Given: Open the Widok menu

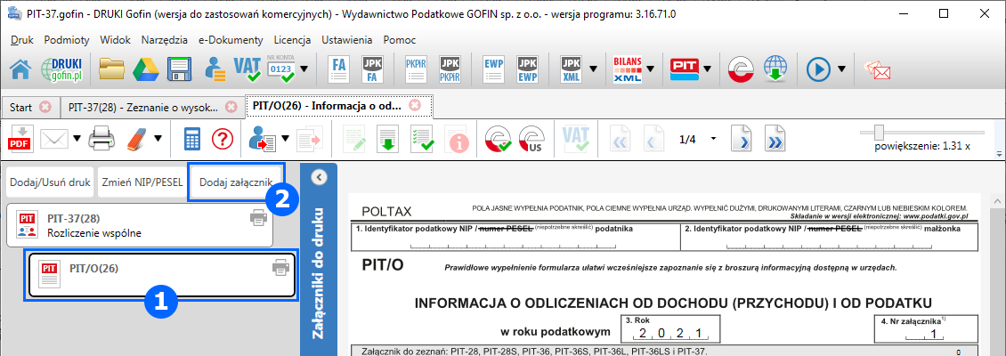Looking at the screenshot, I should 116,40.
